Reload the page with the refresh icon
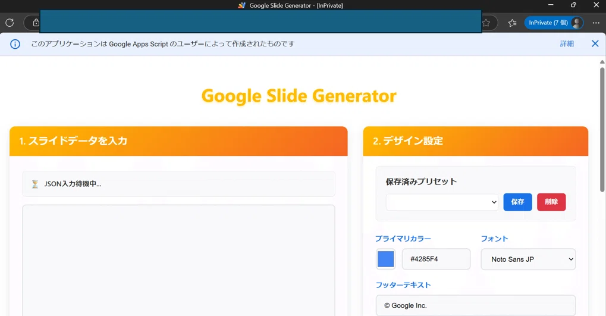The width and height of the screenshot is (606, 316). click(10, 23)
